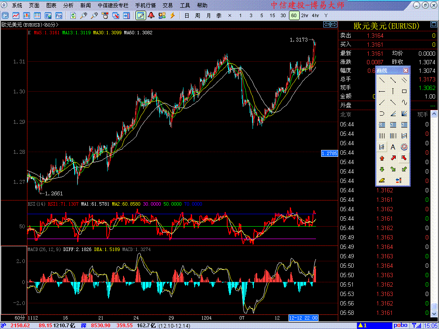This screenshot has width=439, height=329.
Task: Toggle the drawing line tool toolbar button
Action: (140, 15)
